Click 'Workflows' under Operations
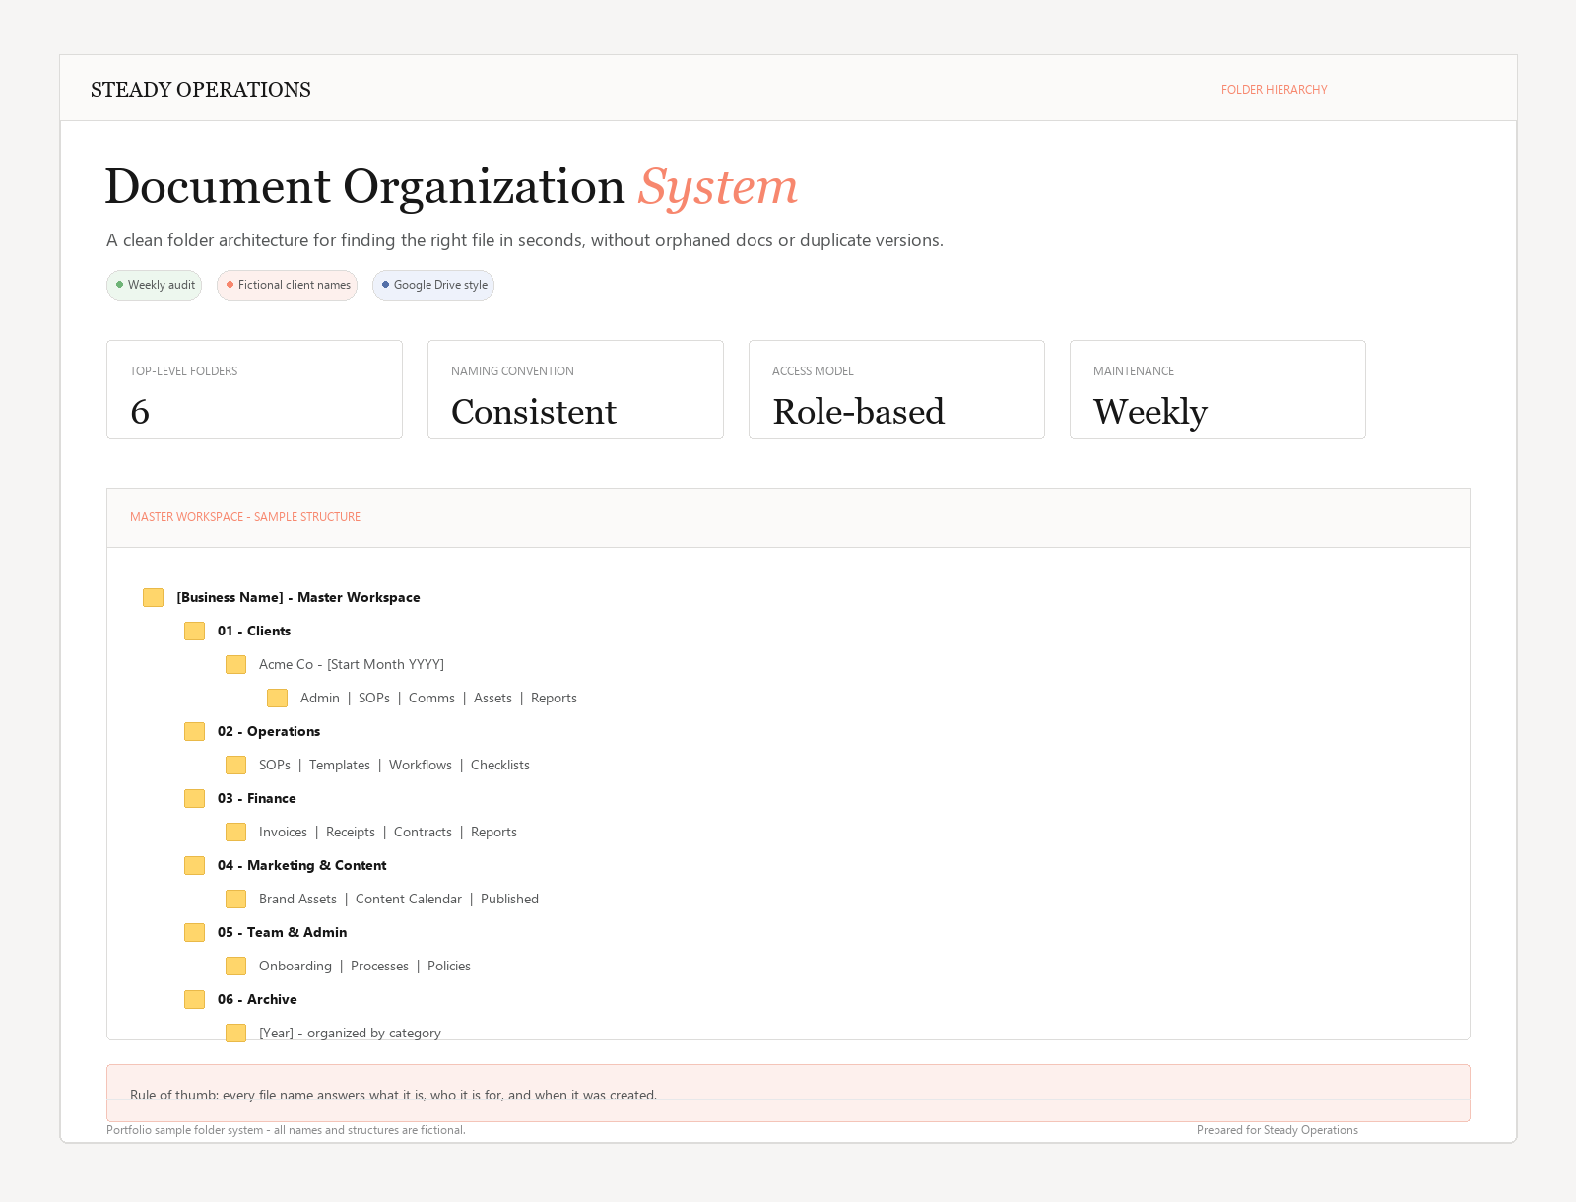The height and width of the screenshot is (1202, 1576). pyautogui.click(x=421, y=765)
